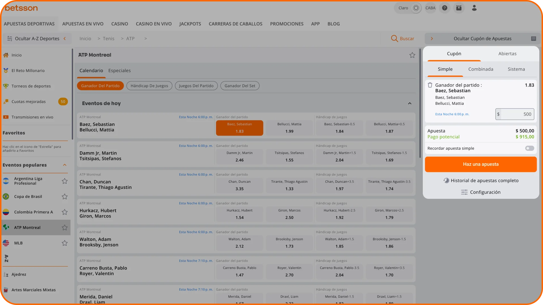Open Transmisiones en vivo icon

(x=6, y=117)
